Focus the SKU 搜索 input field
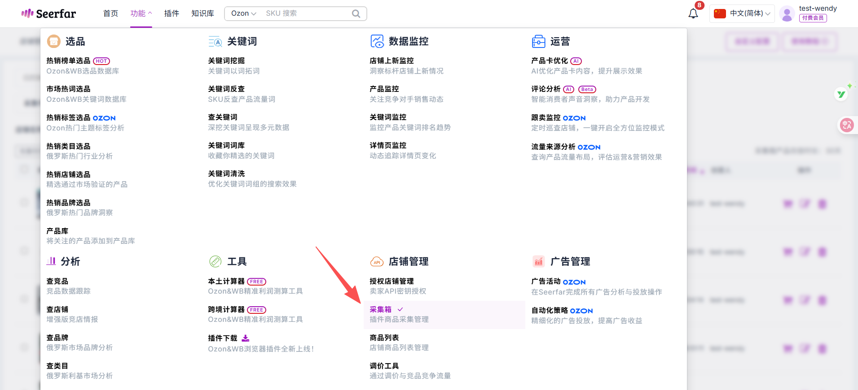Viewport: 858px width, 390px height. point(305,13)
